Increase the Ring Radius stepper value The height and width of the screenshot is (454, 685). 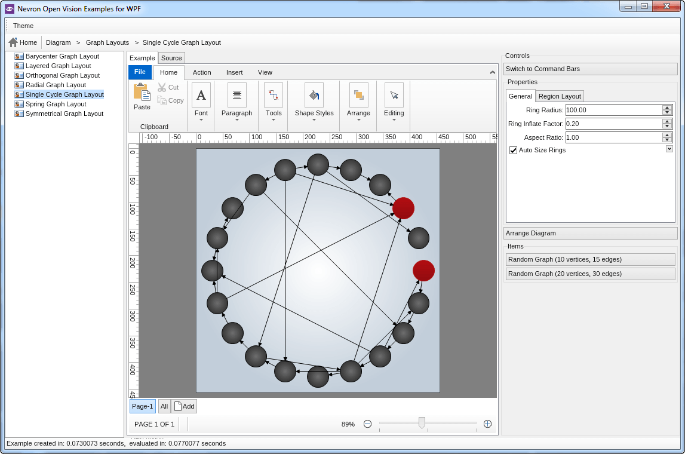[x=667, y=108]
